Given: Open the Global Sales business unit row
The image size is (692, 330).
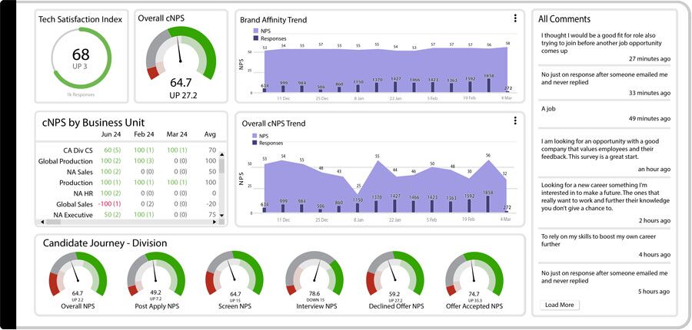Looking at the screenshot, I should tap(75, 203).
